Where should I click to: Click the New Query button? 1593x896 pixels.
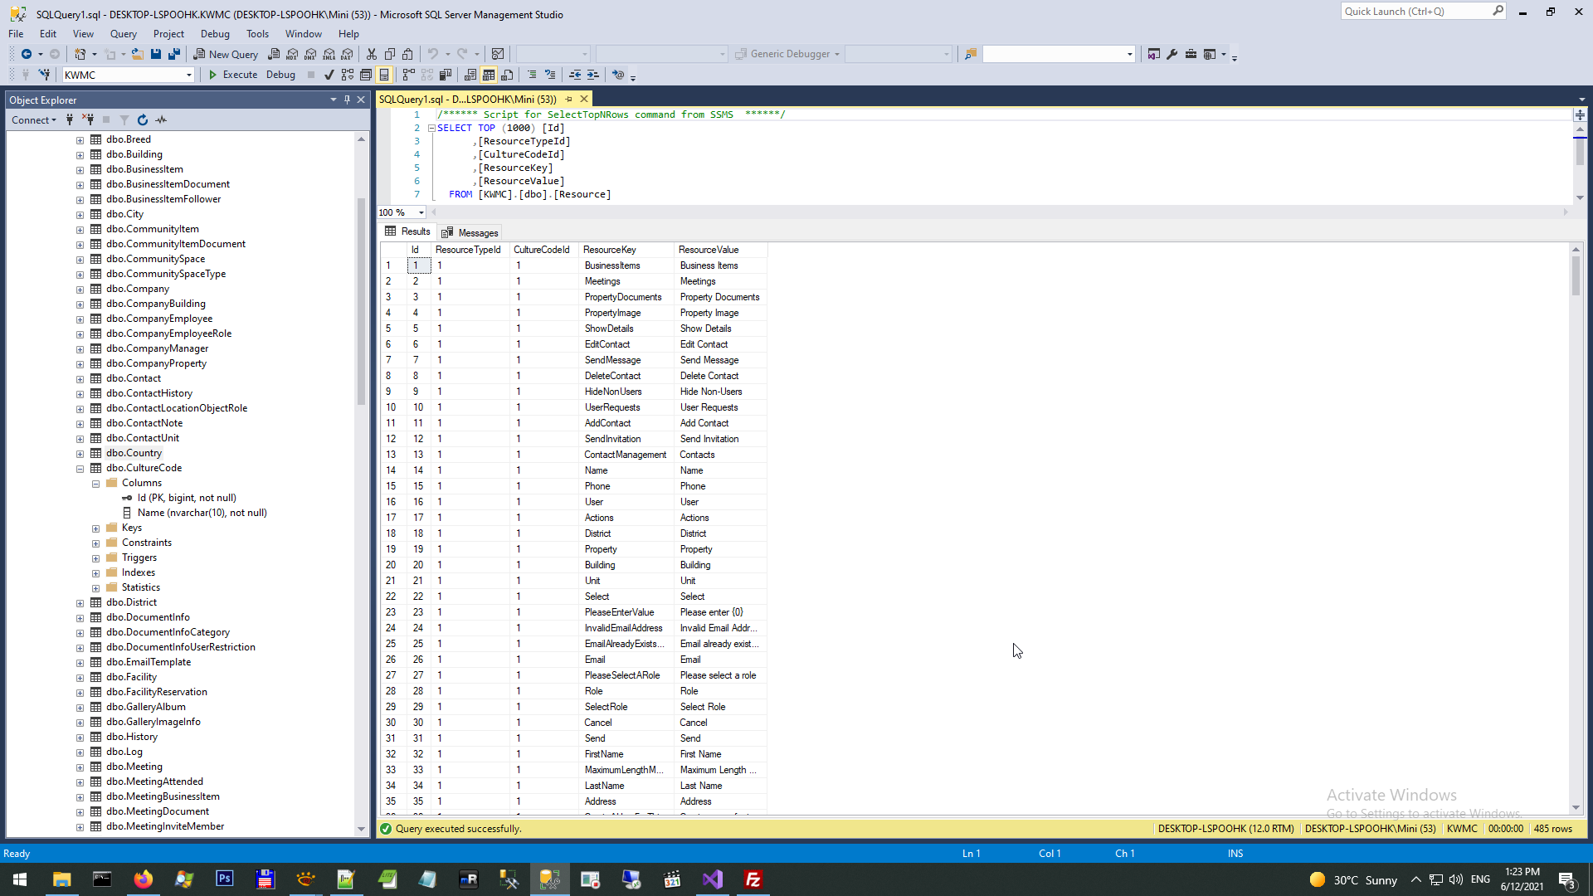pos(226,54)
